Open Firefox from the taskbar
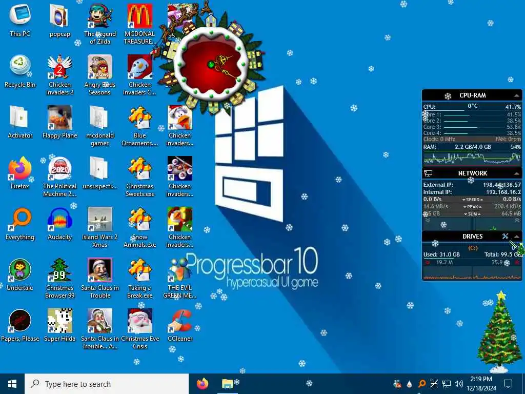Image resolution: width=525 pixels, height=394 pixels. coord(202,384)
